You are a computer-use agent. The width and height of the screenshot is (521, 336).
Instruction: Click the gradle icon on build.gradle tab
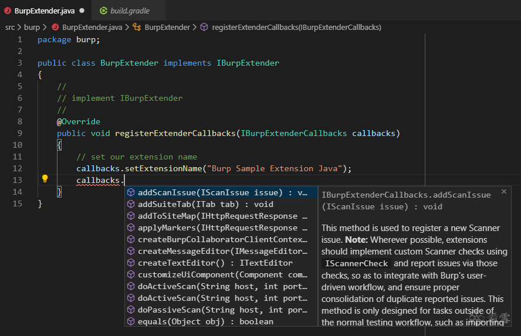point(104,11)
